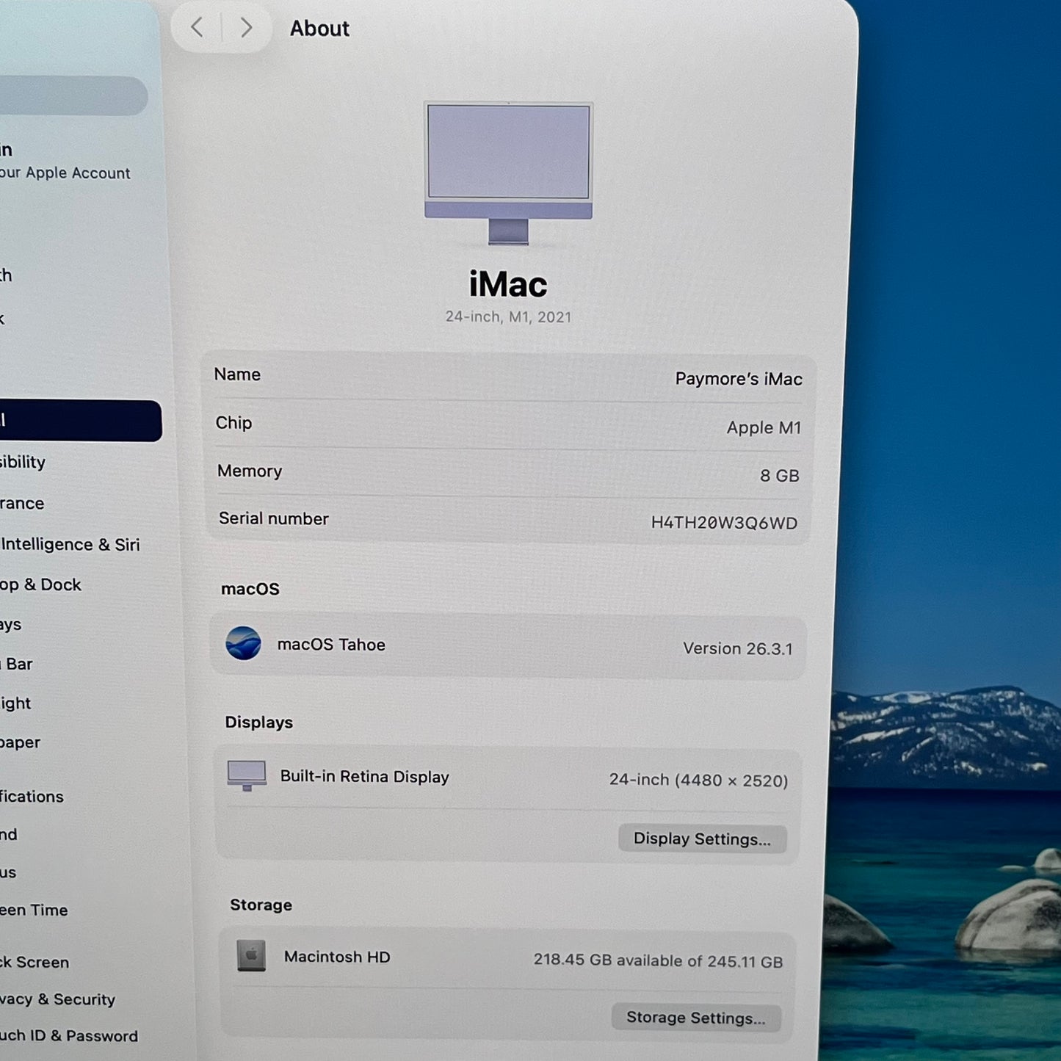
Task: Click the Macintosh HD disk icon
Action: click(251, 957)
